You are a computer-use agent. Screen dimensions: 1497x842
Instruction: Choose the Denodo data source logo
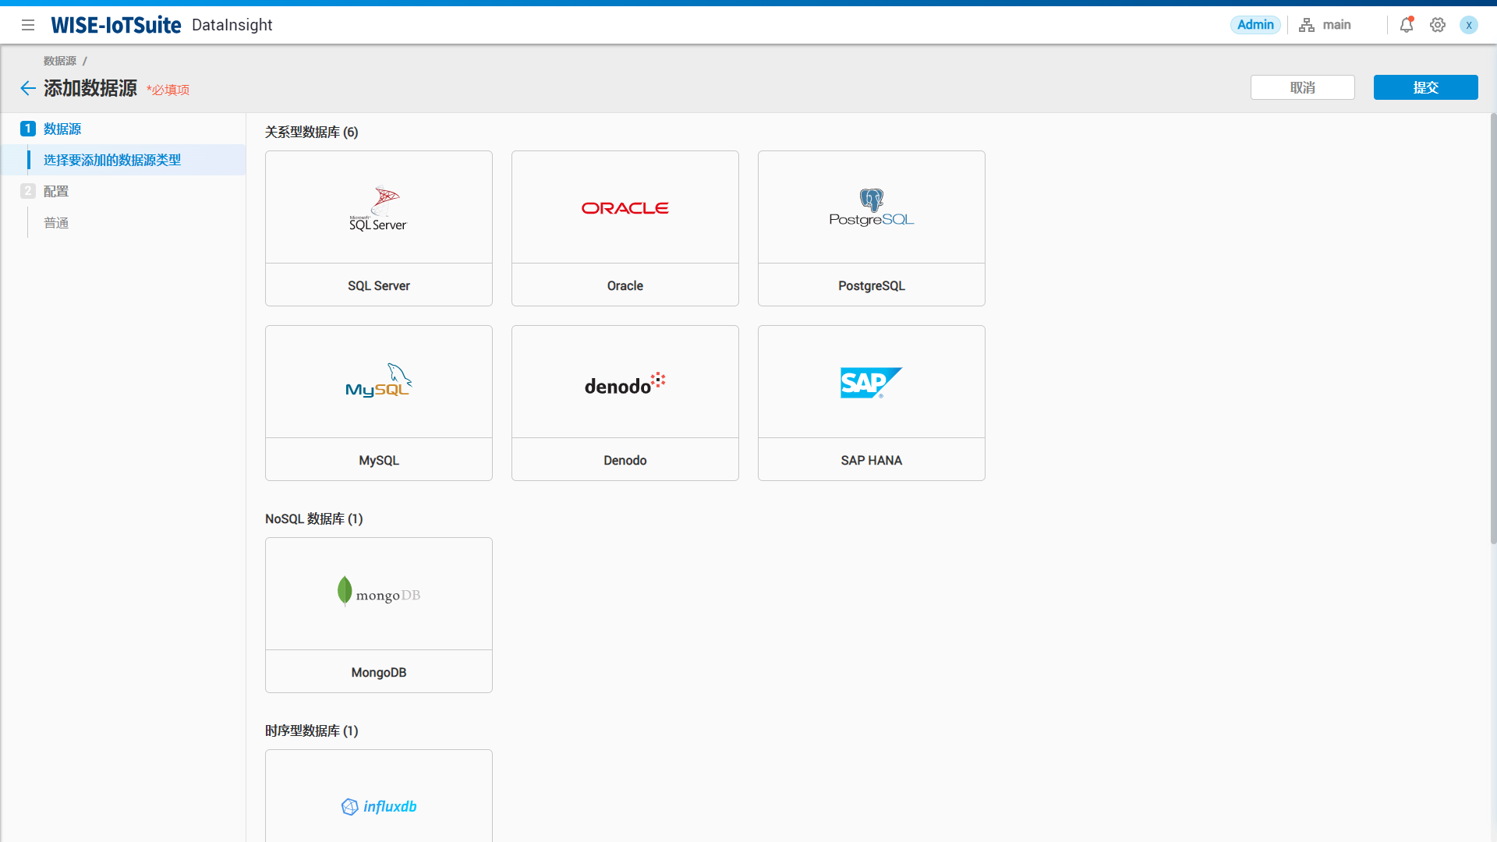[x=625, y=382]
